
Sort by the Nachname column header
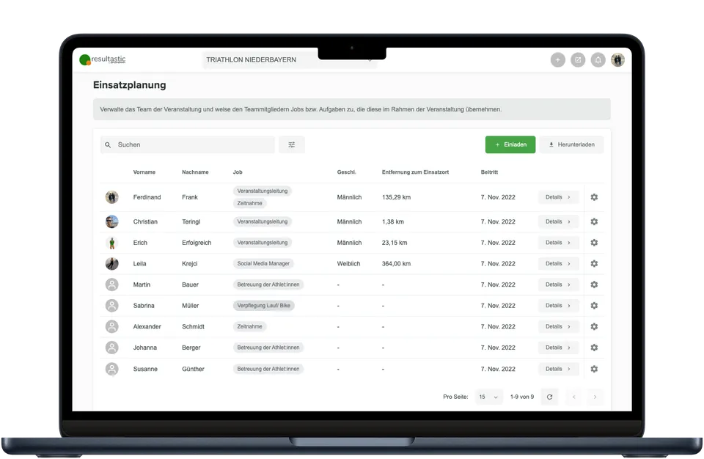tap(195, 172)
